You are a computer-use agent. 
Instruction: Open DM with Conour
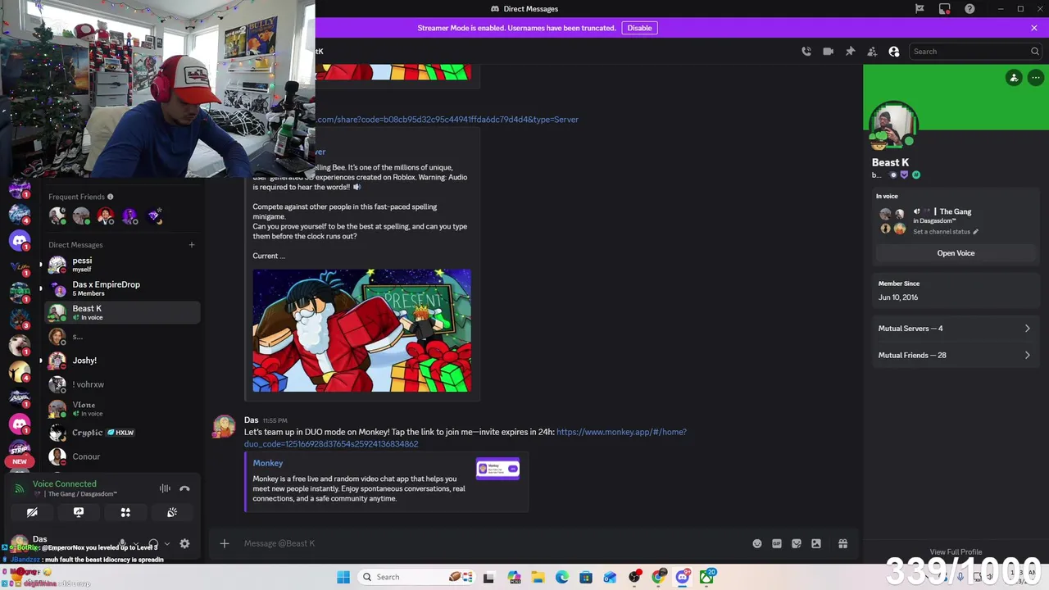point(121,456)
